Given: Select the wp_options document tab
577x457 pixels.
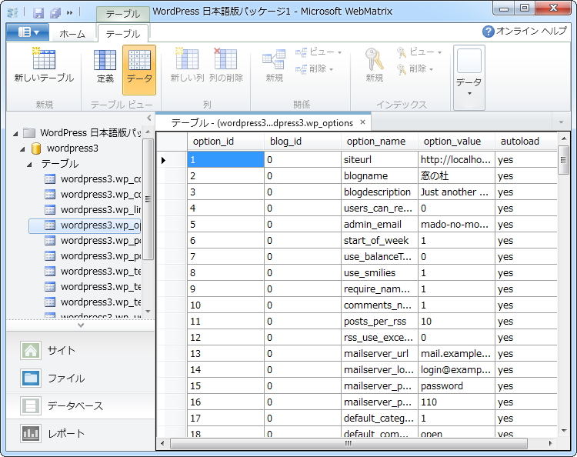Looking at the screenshot, I should [x=262, y=122].
